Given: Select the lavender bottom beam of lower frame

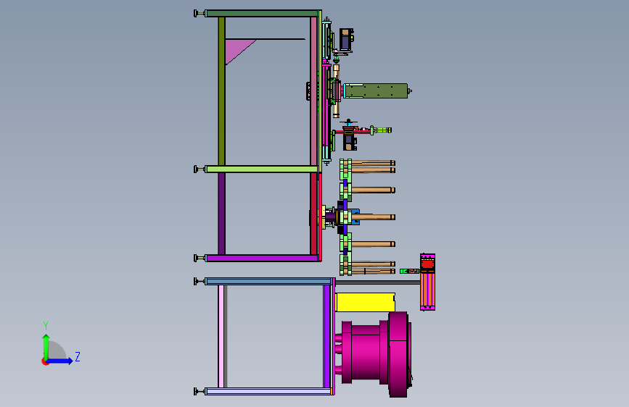Looking at the screenshot, I should pos(268,391).
